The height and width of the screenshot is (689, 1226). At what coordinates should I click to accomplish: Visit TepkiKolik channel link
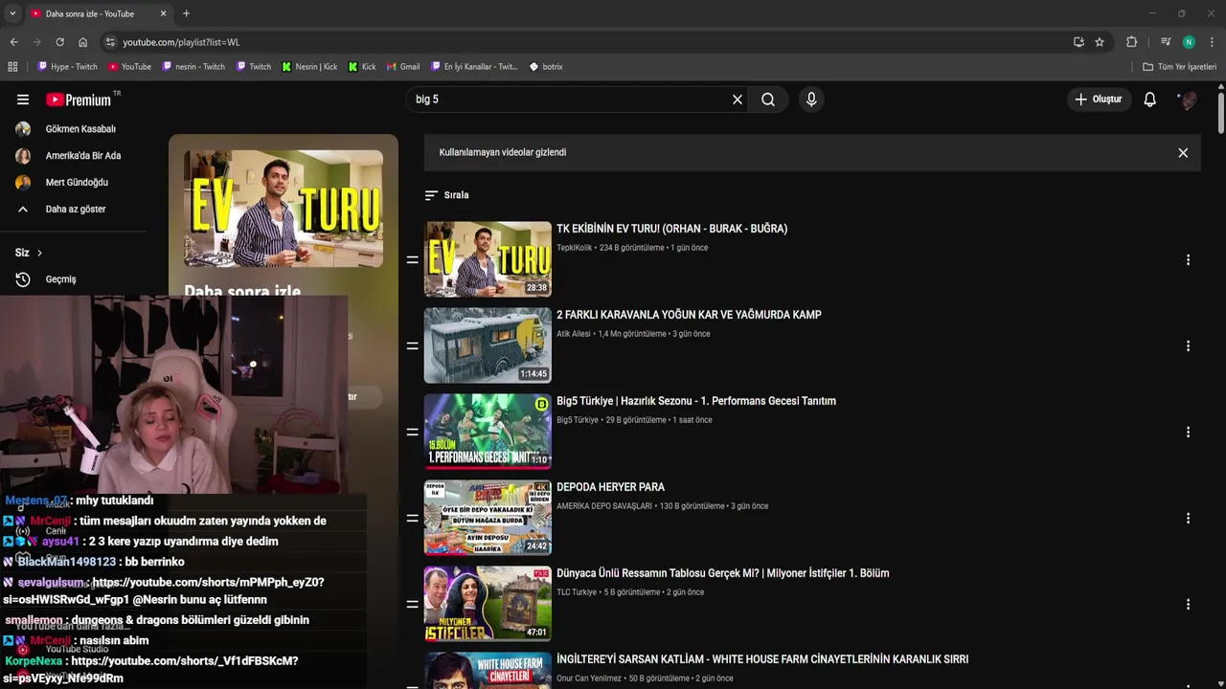click(575, 248)
